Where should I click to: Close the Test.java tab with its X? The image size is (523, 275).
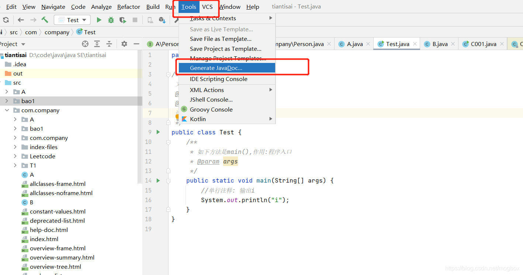415,44
